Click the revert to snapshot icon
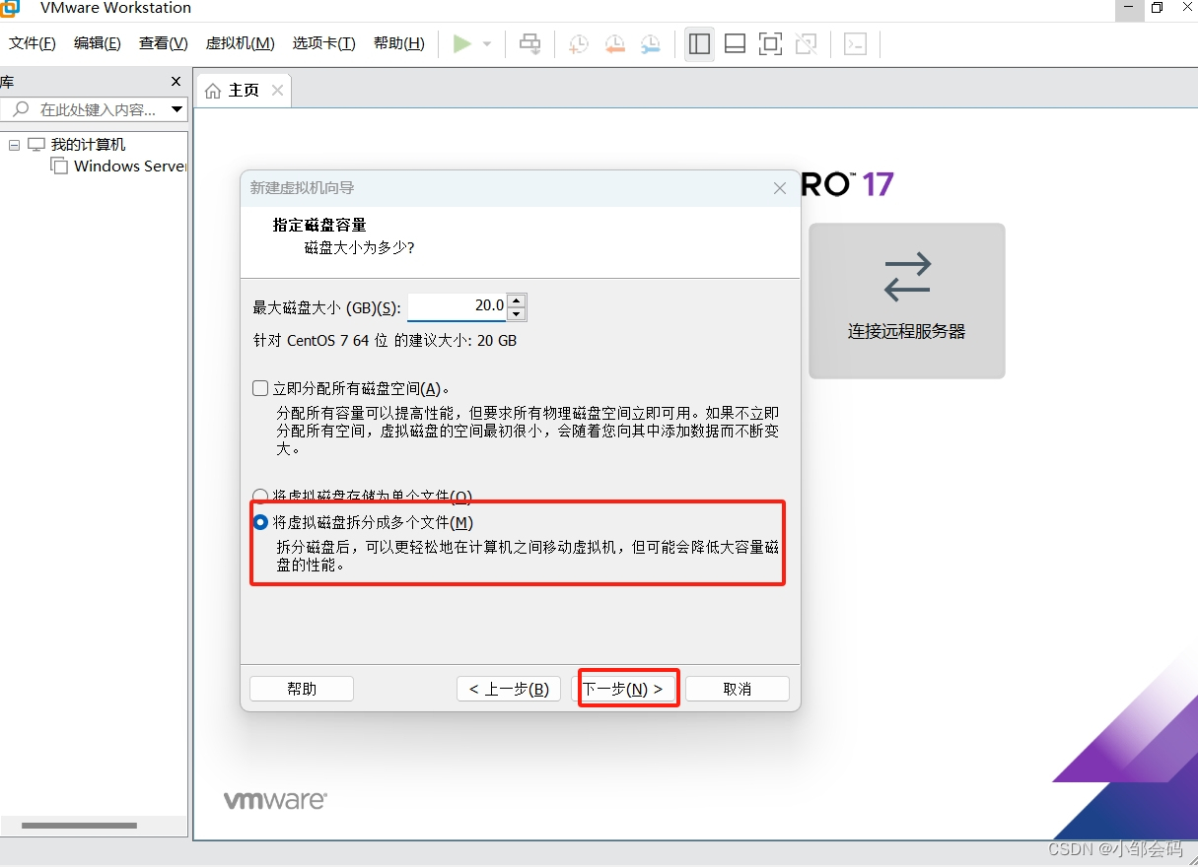 (x=615, y=43)
